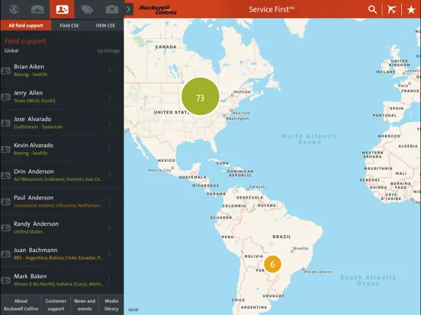Expand chevron on Jerry Allen row
421x315 pixels.
109,97
